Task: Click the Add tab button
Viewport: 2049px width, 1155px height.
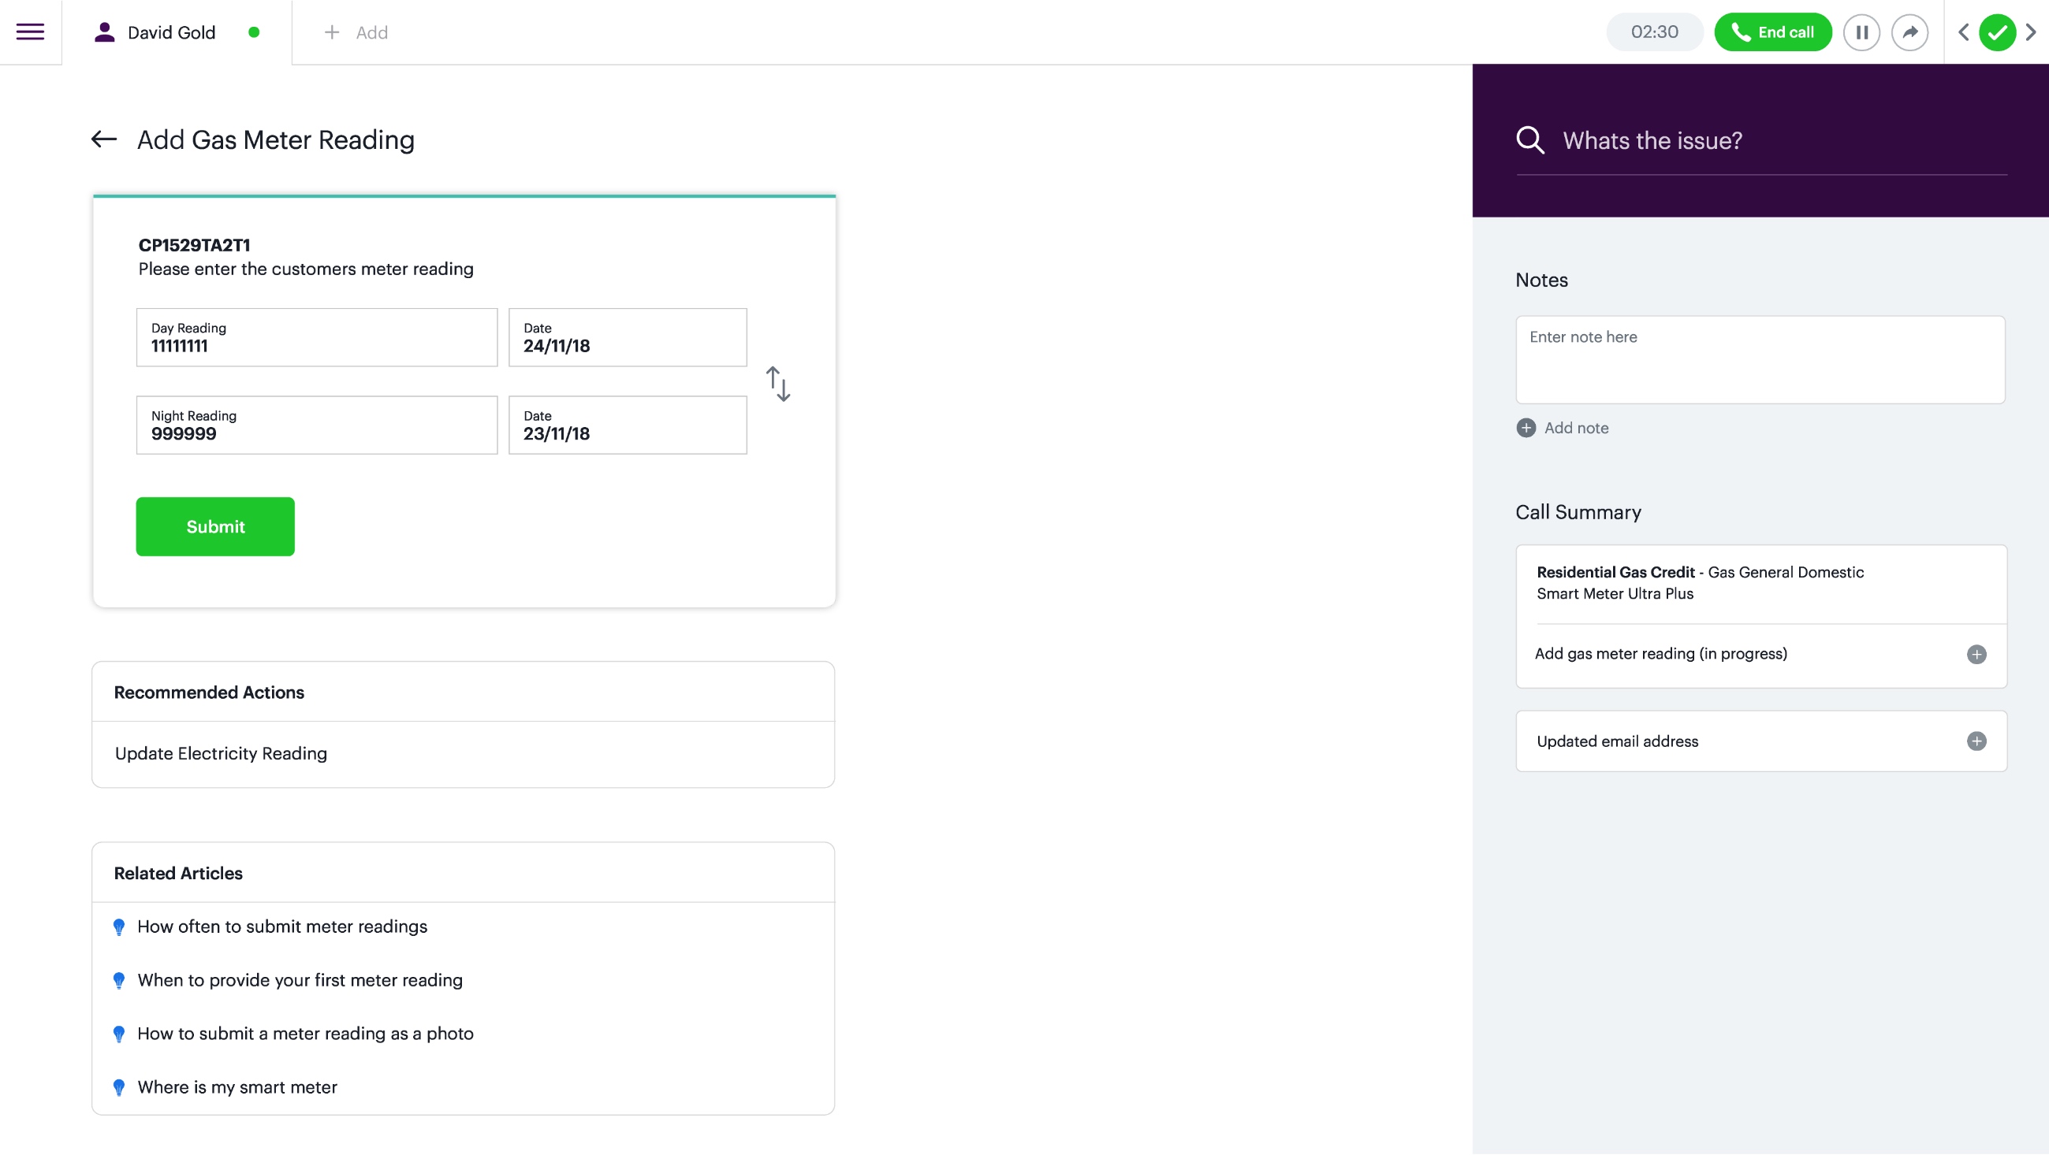Action: 356,32
